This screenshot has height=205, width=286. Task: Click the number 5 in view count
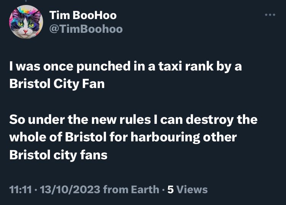pos(170,189)
